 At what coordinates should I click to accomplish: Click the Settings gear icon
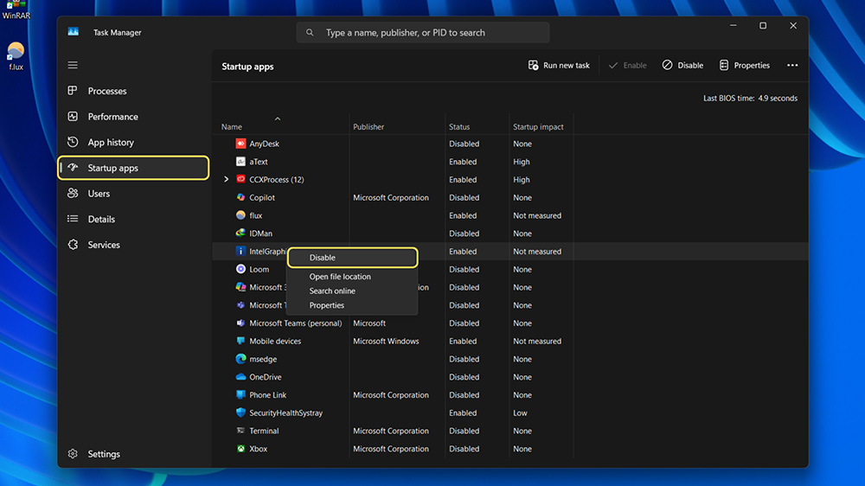(73, 453)
